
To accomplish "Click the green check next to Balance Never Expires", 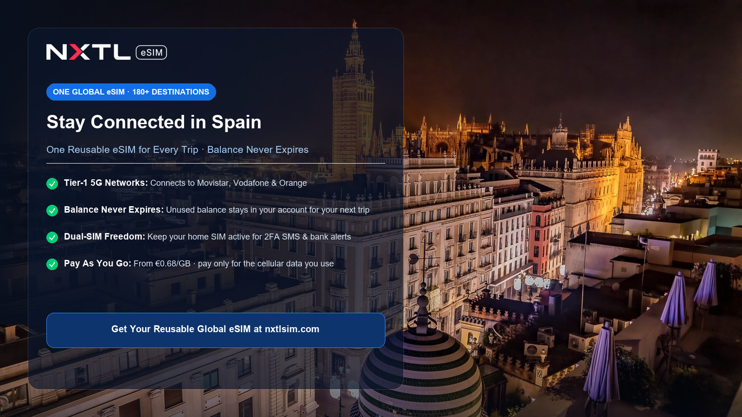I will (52, 210).
